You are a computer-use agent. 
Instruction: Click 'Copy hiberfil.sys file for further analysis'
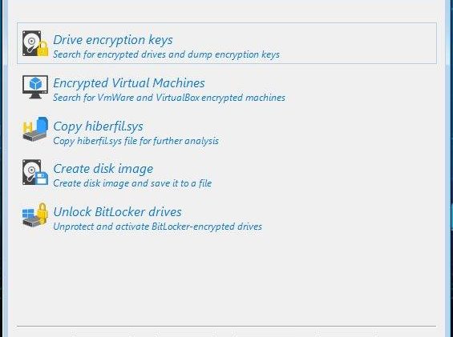[135, 141]
